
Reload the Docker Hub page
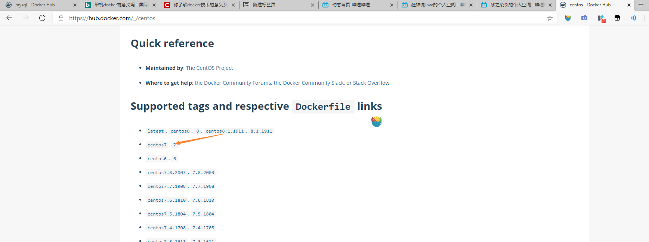(42, 18)
